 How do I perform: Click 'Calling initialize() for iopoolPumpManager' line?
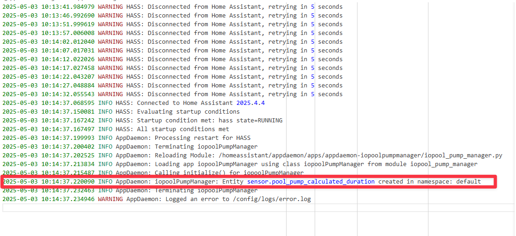pos(153,173)
